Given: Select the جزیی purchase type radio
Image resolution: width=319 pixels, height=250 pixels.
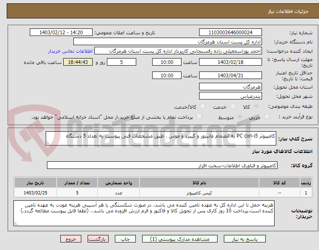Looking at the screenshot, I should point(267,117).
